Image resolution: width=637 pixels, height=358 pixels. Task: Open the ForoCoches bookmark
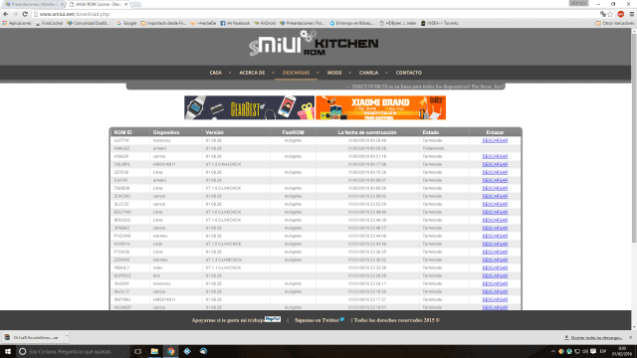click(x=49, y=23)
